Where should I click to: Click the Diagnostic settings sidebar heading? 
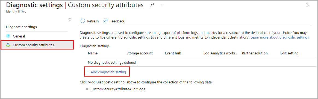click(x=22, y=27)
